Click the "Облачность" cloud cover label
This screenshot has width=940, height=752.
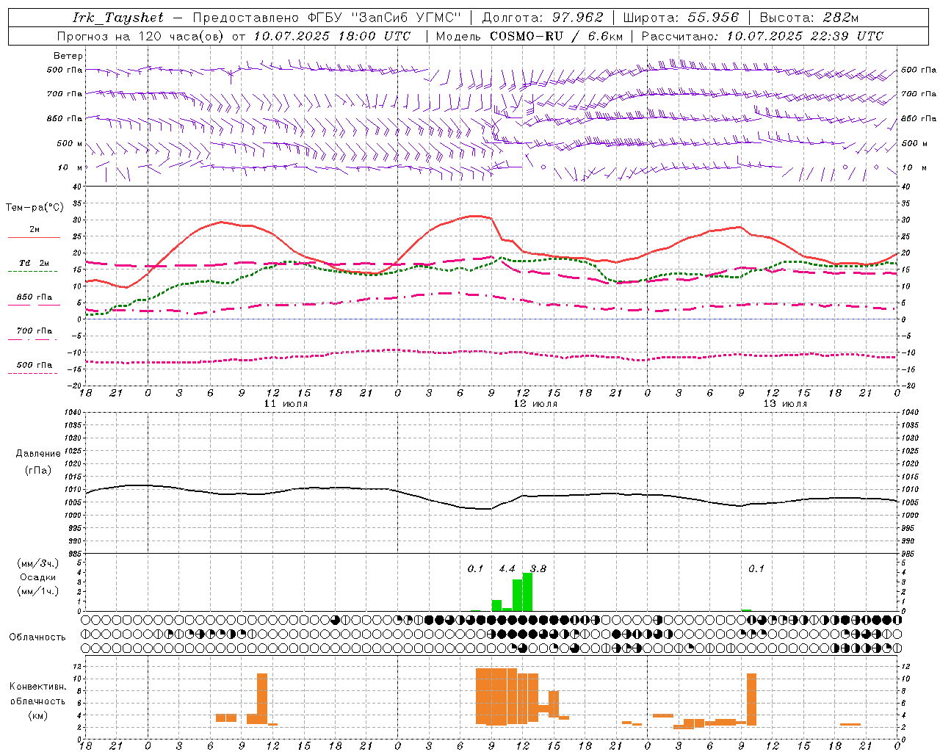[37, 637]
